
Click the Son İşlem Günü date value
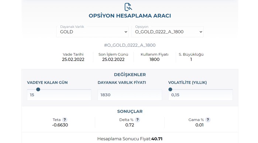[113, 59]
